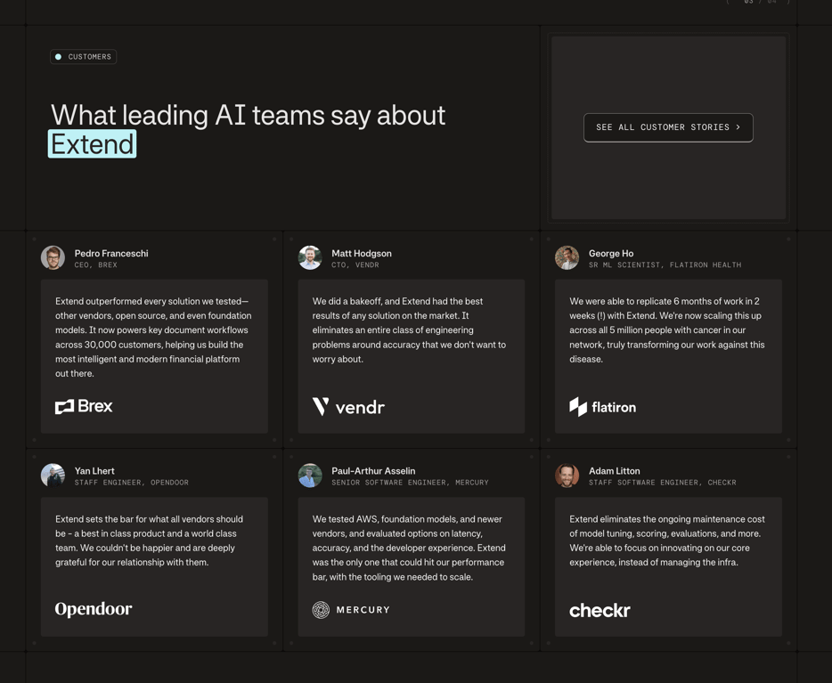Click quote about eliminating ongoing maintenance cost
This screenshot has height=683, width=832.
tap(667, 541)
